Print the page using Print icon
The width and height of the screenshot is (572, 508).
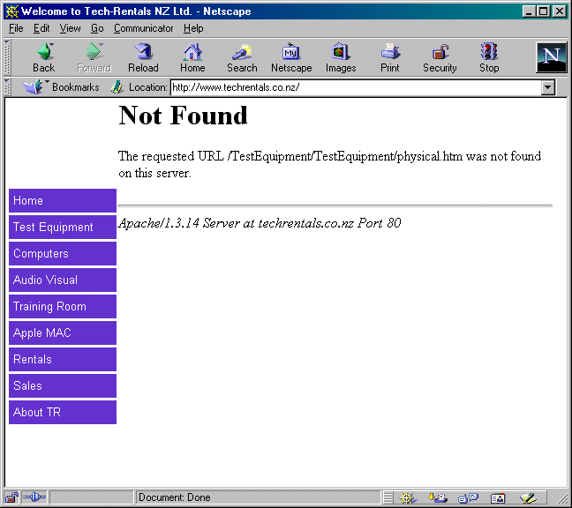390,58
